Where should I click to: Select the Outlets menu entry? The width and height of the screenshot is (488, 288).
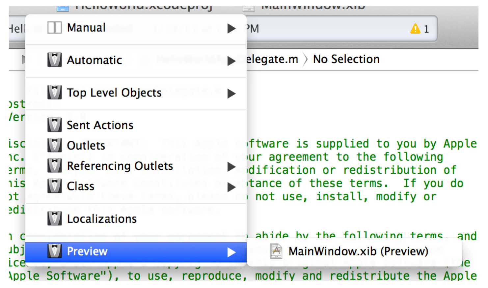(136, 145)
